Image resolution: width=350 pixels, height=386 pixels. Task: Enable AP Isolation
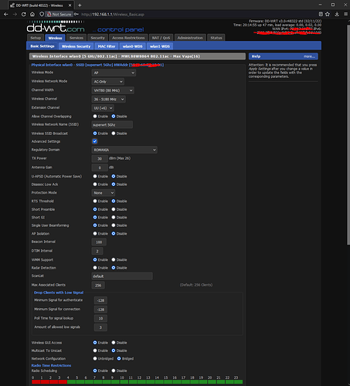[x=95, y=233]
